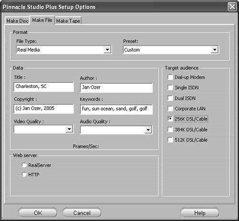Toggle the 256K DSL/Cable option
The height and width of the screenshot is (221, 239).
click(x=170, y=119)
